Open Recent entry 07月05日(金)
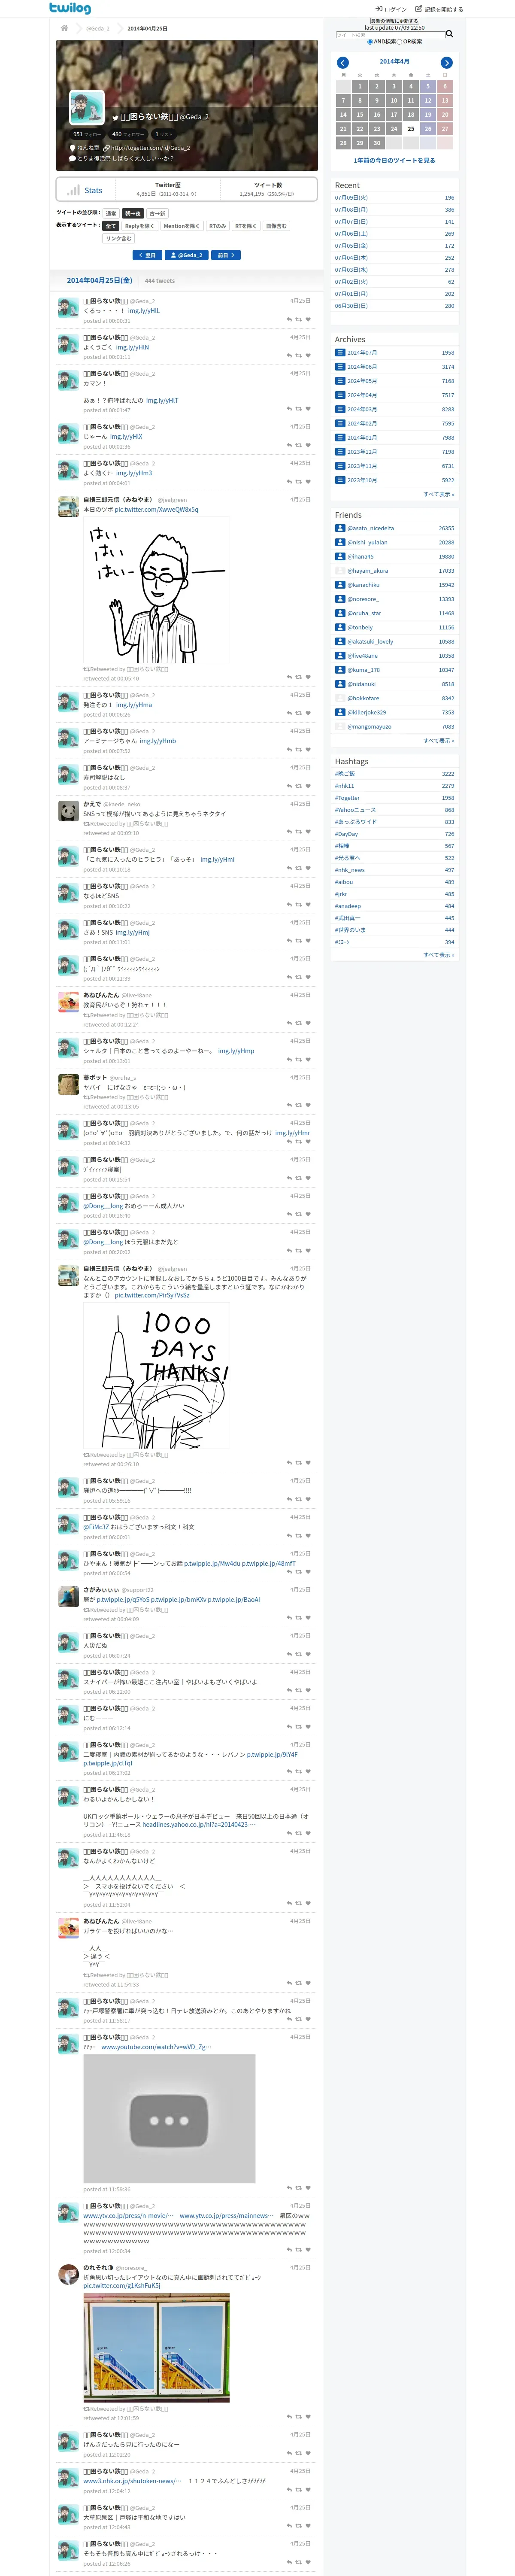Viewport: 515px width, 2576px height. point(351,246)
